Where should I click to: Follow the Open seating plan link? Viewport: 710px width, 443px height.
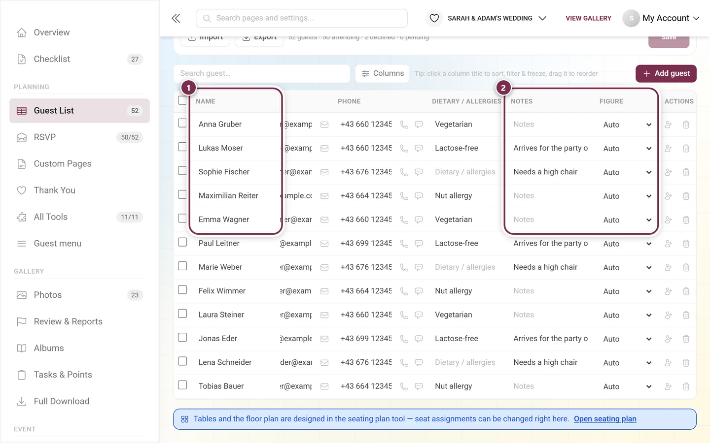[605, 419]
